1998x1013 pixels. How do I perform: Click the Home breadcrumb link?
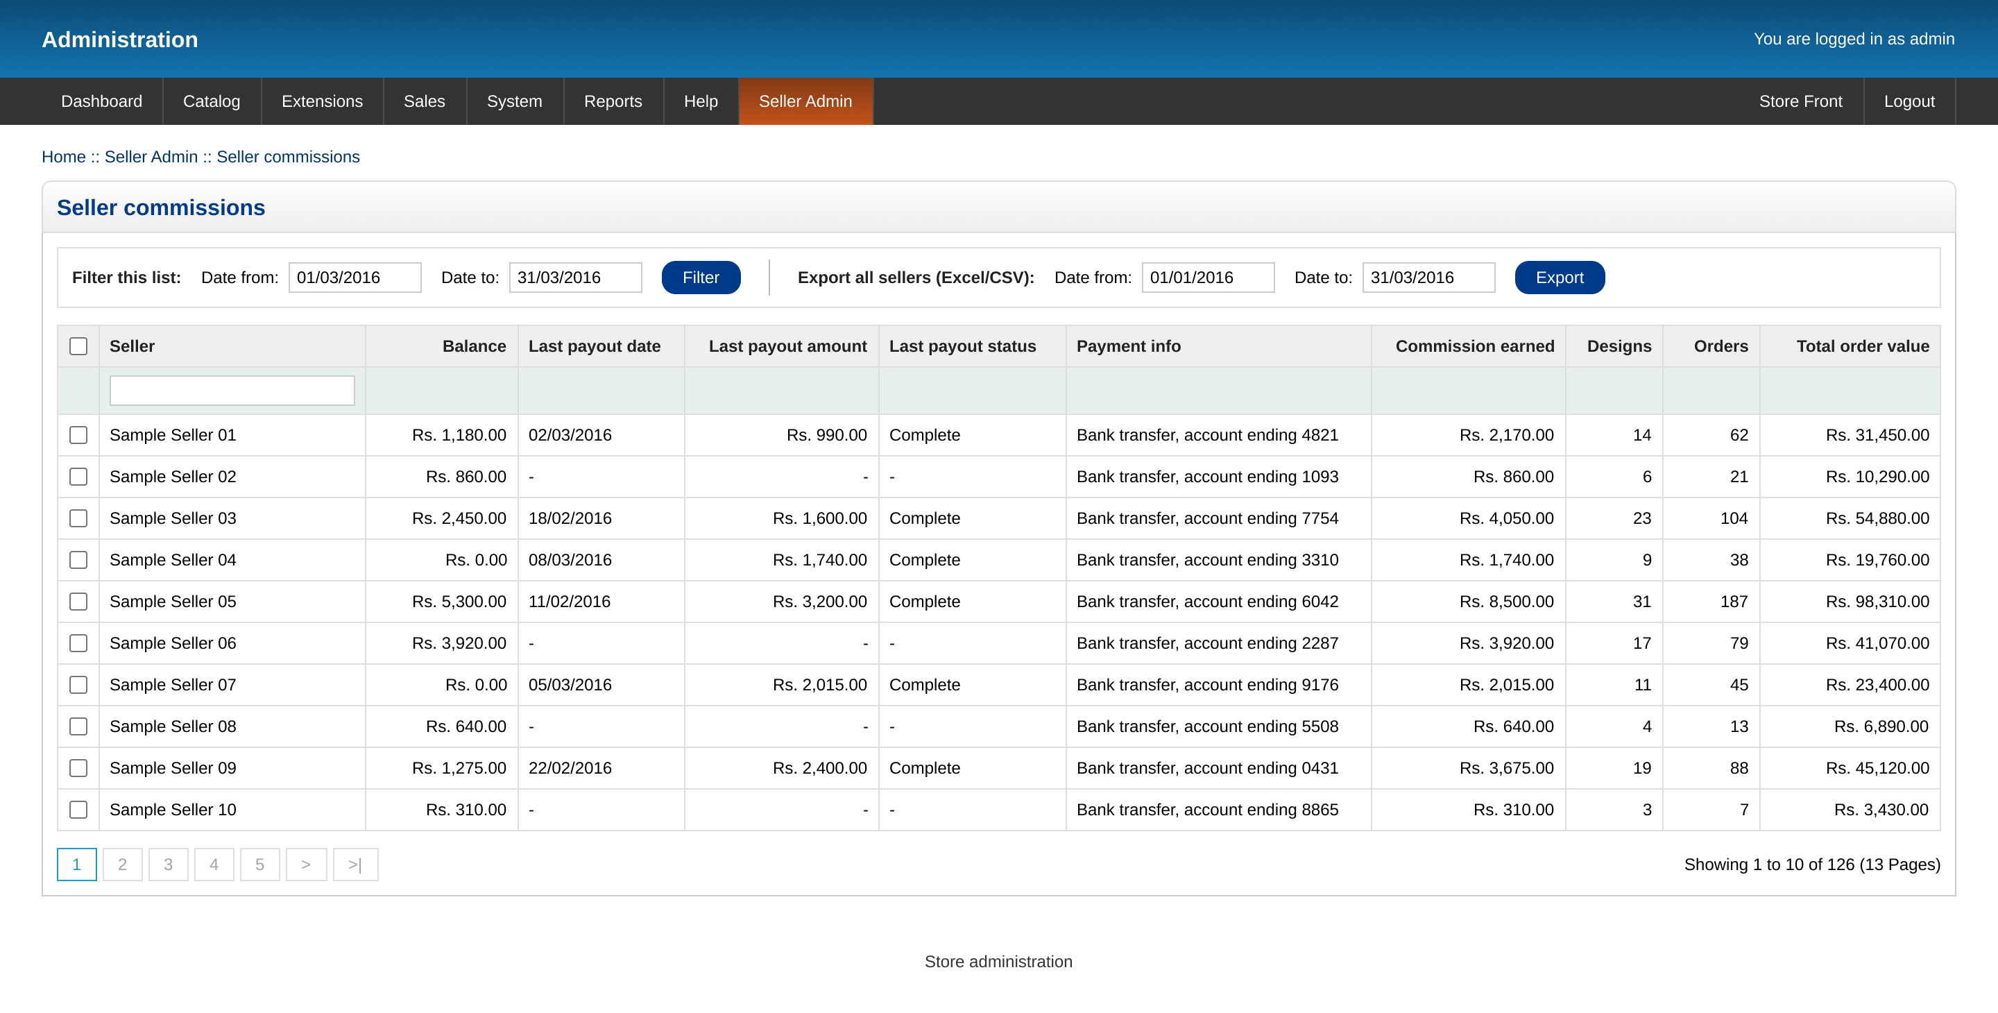coord(64,157)
